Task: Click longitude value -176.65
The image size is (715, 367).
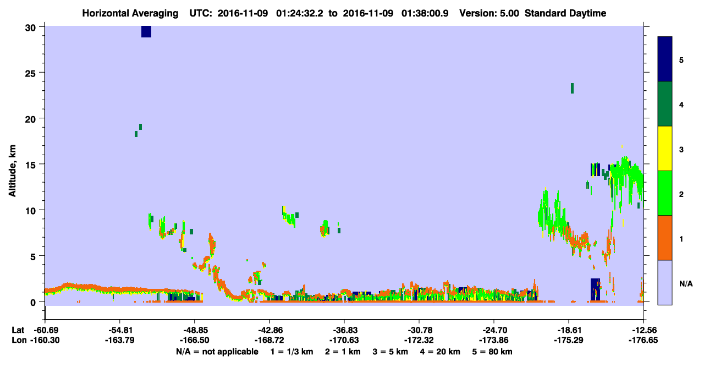Action: (x=643, y=340)
